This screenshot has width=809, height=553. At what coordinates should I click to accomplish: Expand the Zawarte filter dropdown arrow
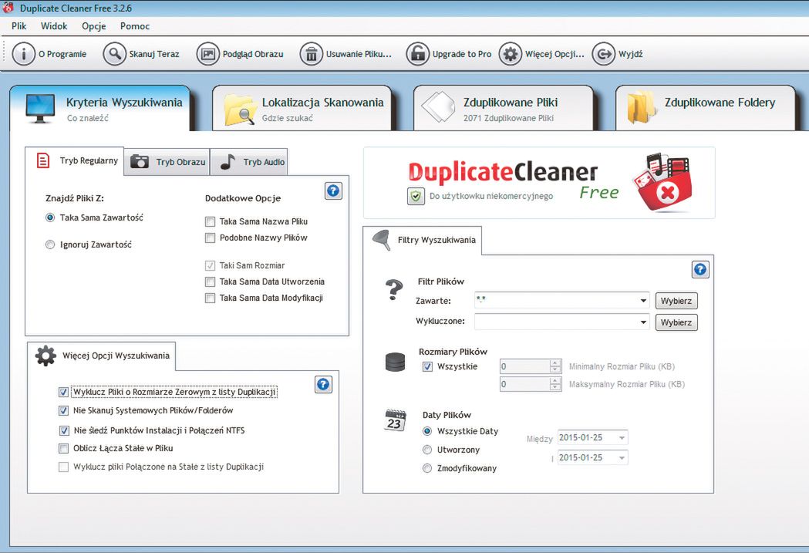643,301
